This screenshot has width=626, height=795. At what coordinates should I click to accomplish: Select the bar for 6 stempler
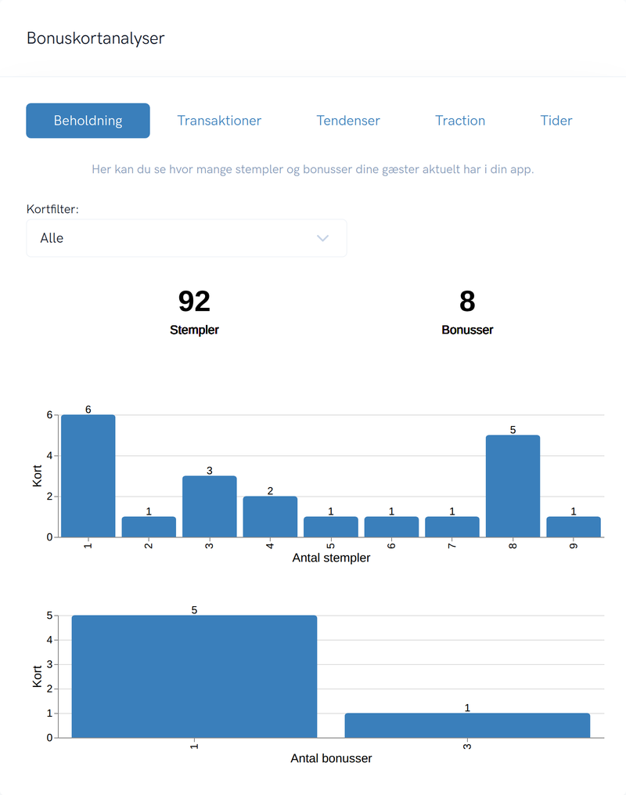[x=391, y=527]
